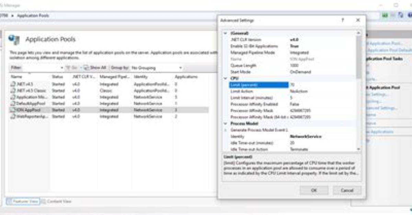Click the help question mark in Advanced Settings
This screenshot has height=215, width=412.
click(342, 20)
